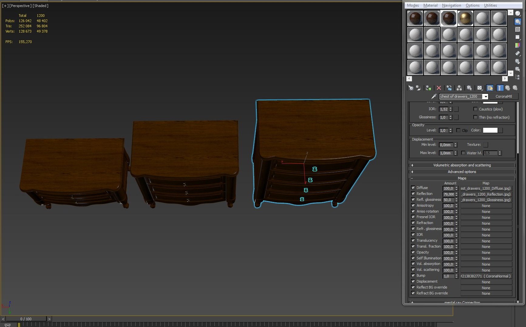Select the gold material sample slot

pyautogui.click(x=465, y=18)
